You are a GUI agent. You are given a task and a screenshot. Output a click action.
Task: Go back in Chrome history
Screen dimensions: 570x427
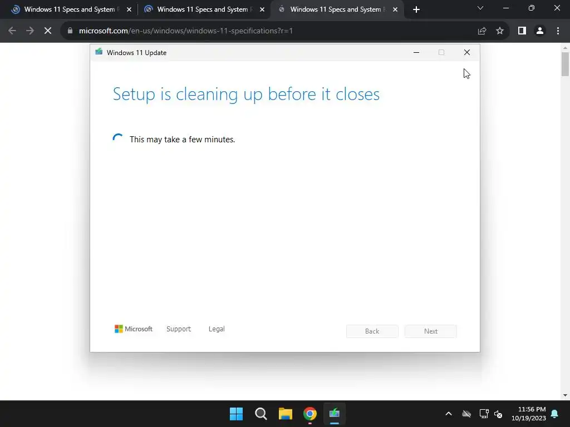click(12, 31)
